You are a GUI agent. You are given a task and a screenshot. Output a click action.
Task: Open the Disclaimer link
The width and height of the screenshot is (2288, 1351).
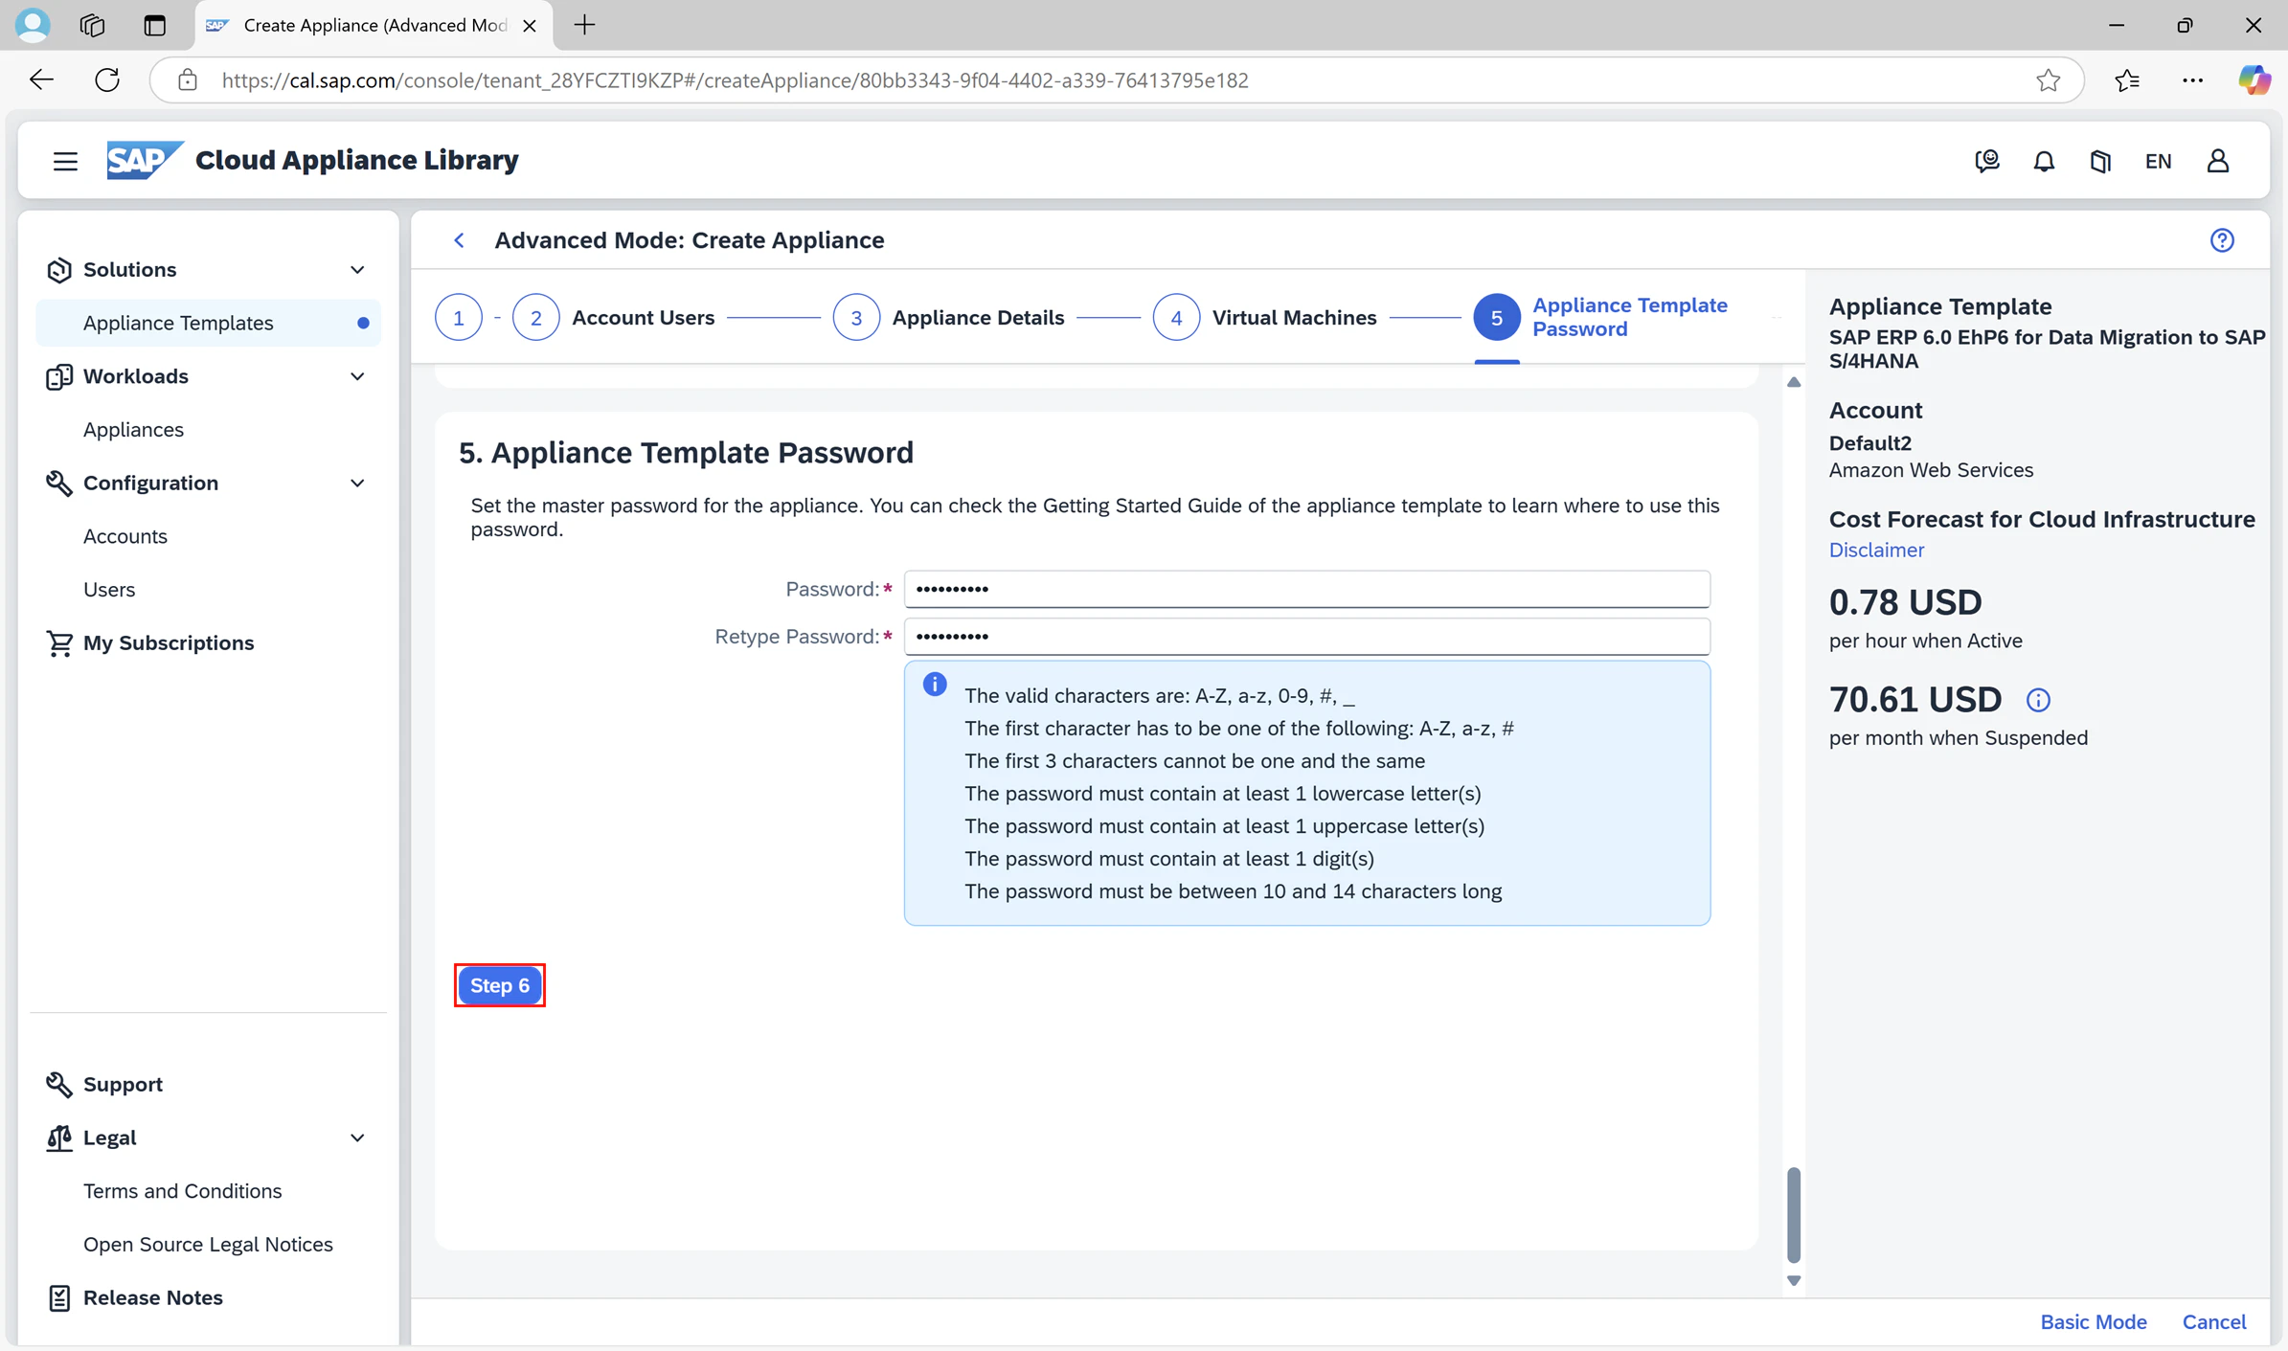click(1876, 550)
